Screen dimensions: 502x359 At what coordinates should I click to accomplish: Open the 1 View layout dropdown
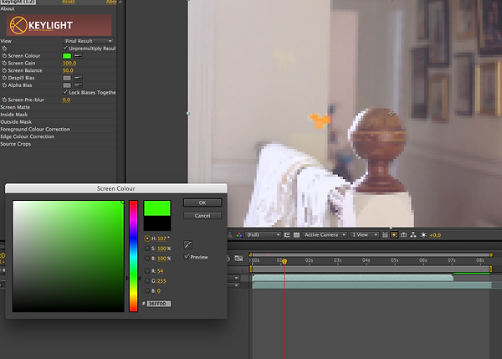[x=364, y=235]
